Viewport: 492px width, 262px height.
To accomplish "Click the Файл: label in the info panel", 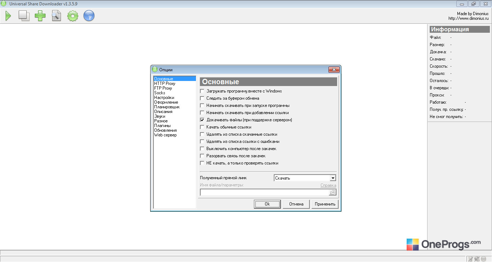I will coord(435,37).
